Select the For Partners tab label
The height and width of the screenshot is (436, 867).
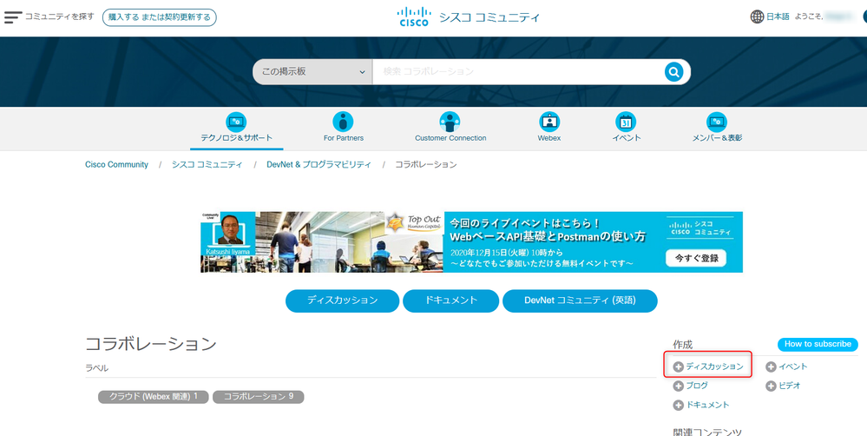point(344,138)
